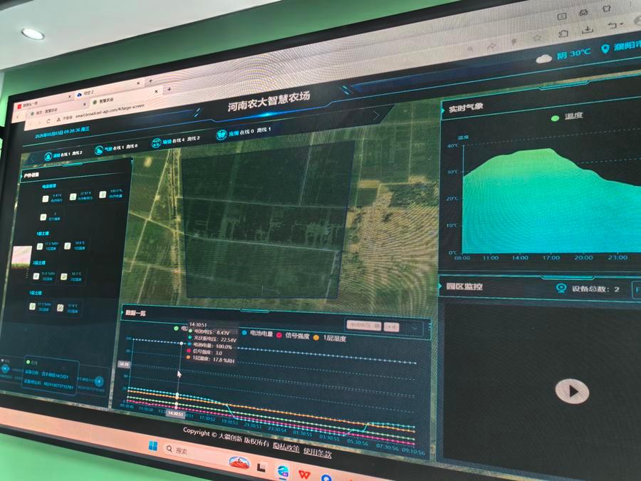Toggle the green first legend dot in data chart
The height and width of the screenshot is (481, 641).
point(176,328)
